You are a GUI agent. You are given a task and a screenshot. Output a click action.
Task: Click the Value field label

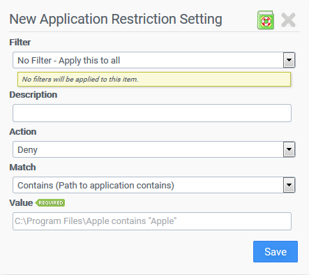pyautogui.click(x=21, y=203)
